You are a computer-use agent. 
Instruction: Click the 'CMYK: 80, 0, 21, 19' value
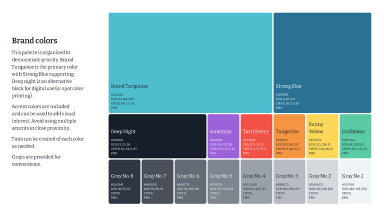(x=354, y=149)
